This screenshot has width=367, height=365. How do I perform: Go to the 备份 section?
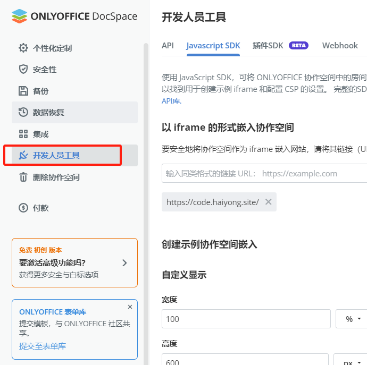pos(74,91)
